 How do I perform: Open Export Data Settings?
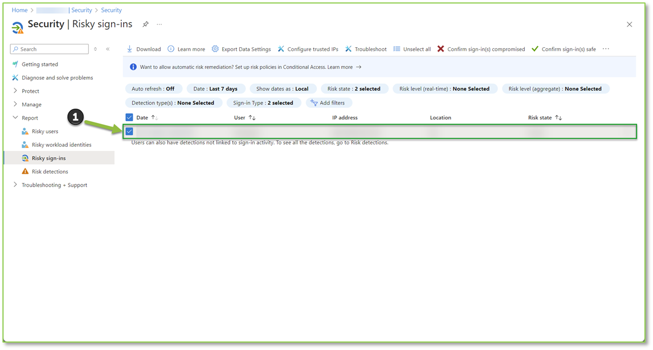242,49
